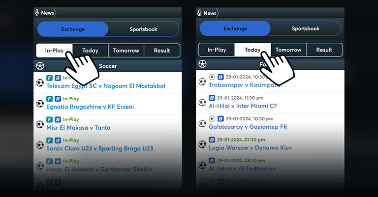
Task: Click the F badge on Egnatia Rrogozhine match
Action: [x=49, y=99]
